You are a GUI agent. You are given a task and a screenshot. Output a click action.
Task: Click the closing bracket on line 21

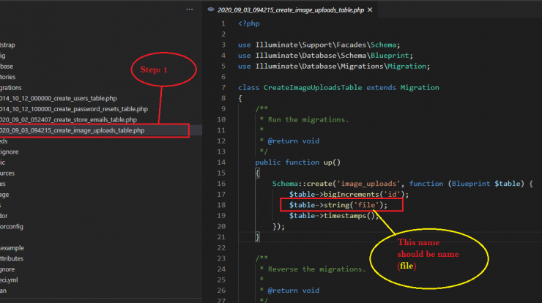257,237
